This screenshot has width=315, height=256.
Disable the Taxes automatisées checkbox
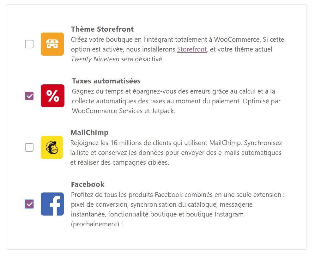pos(29,96)
